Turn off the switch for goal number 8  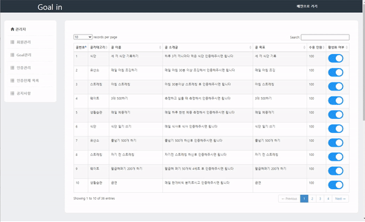[336, 156]
